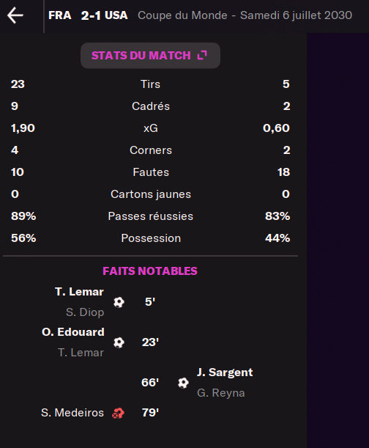This screenshot has height=448, width=369.
Task: Go back using the left arrow
Action: 15,15
